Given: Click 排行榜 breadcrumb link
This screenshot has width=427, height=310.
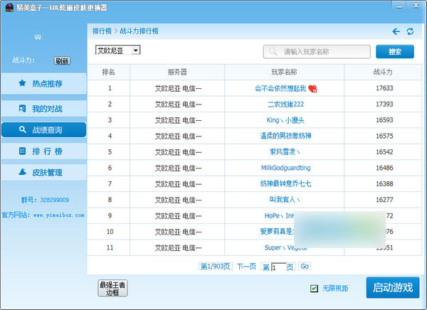Looking at the screenshot, I should [102, 31].
